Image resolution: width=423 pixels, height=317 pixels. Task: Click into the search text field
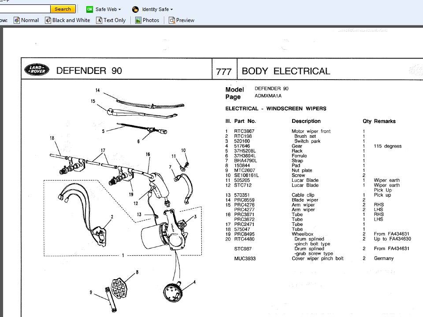[x=25, y=9]
